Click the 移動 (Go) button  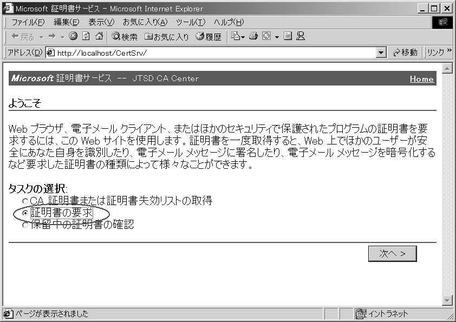[x=405, y=52]
